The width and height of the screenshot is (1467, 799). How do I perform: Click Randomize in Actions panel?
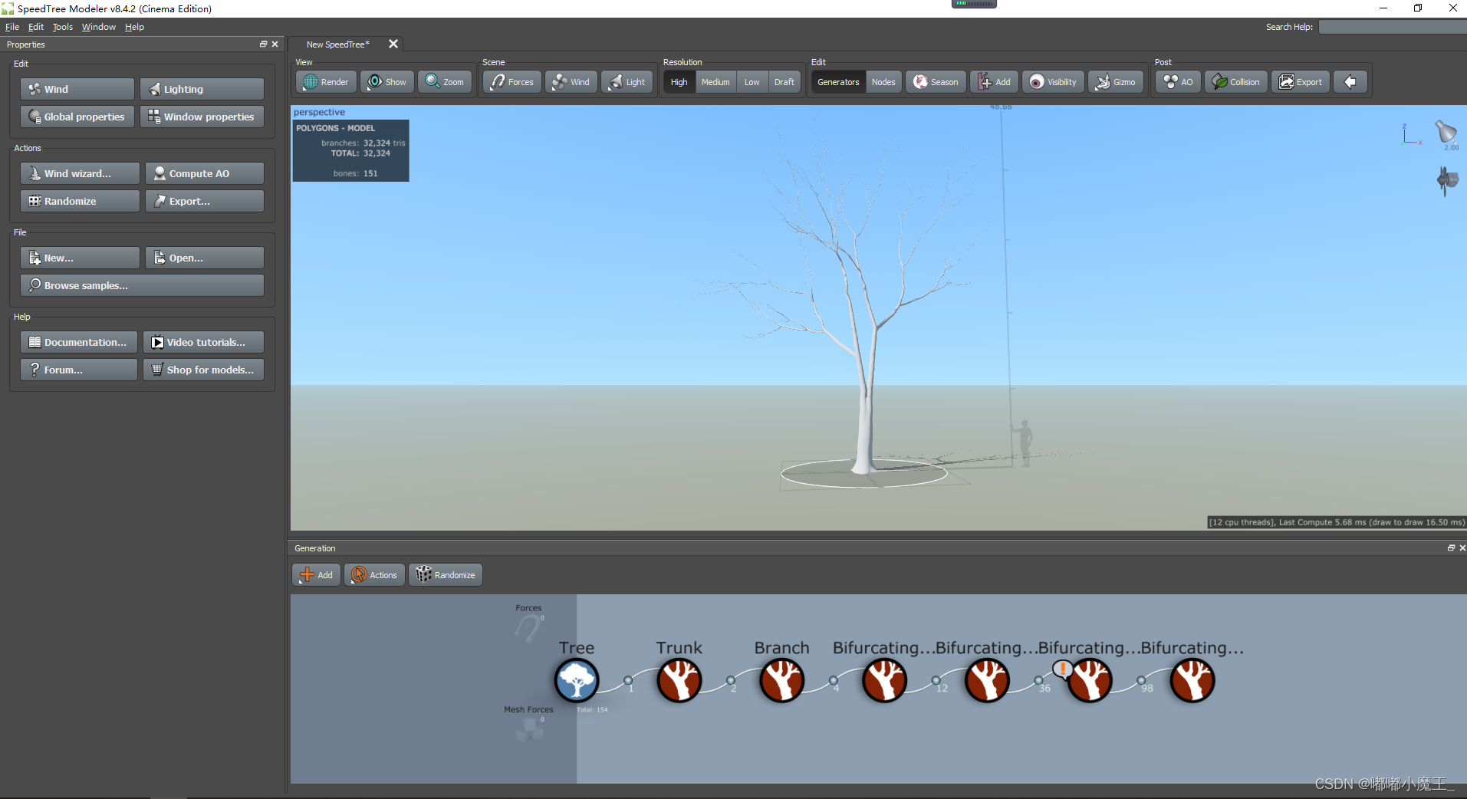80,201
